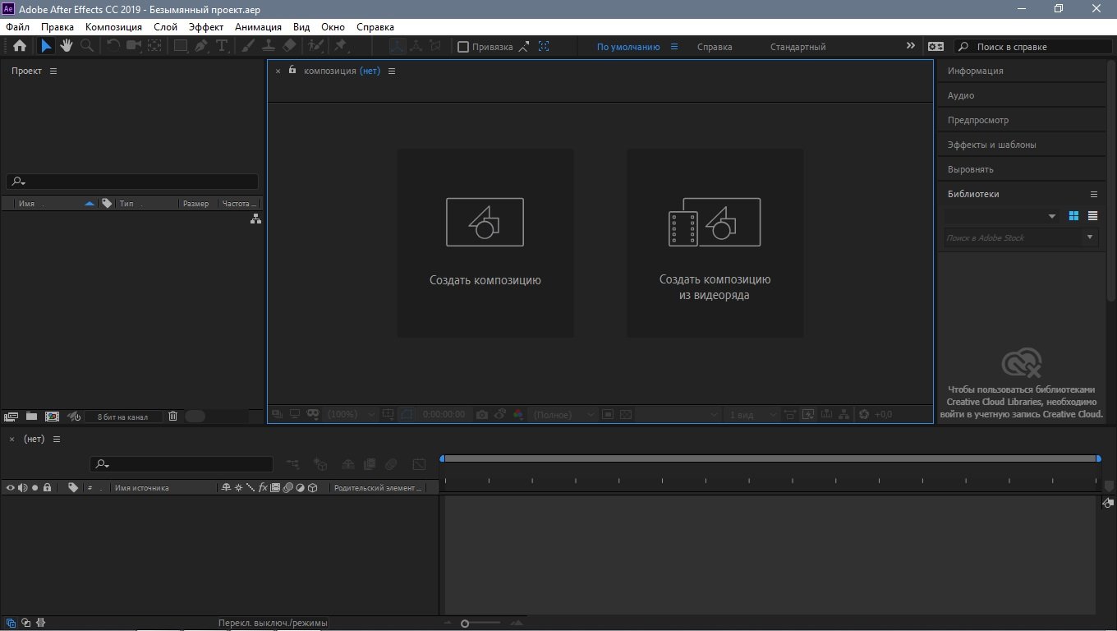Open the project flowchart view icon

[x=255, y=219]
